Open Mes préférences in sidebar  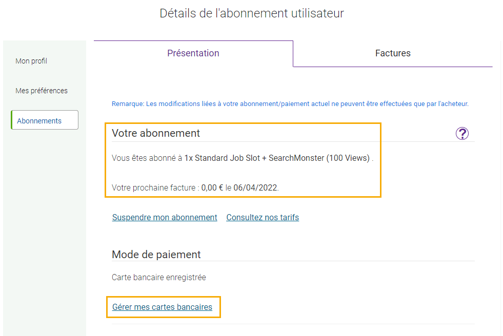pos(42,91)
